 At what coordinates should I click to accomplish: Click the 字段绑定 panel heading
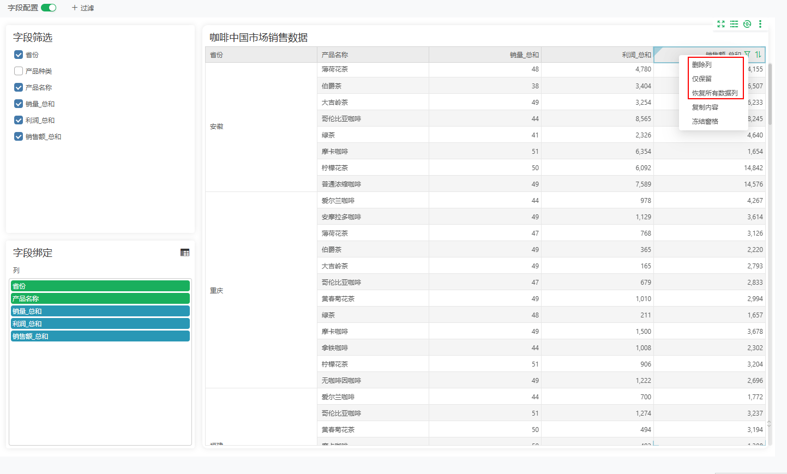coord(33,253)
